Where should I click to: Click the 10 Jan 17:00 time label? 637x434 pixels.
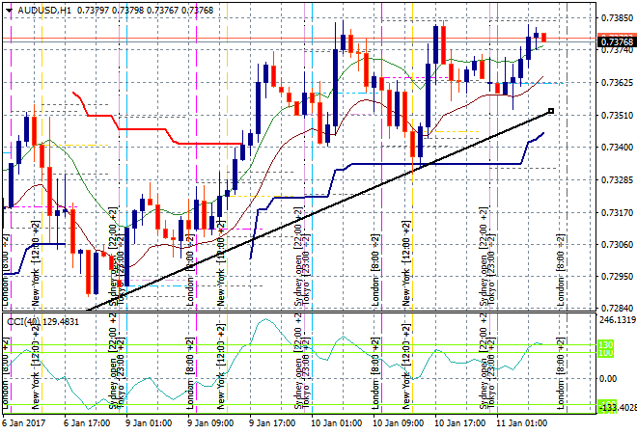coord(459,423)
